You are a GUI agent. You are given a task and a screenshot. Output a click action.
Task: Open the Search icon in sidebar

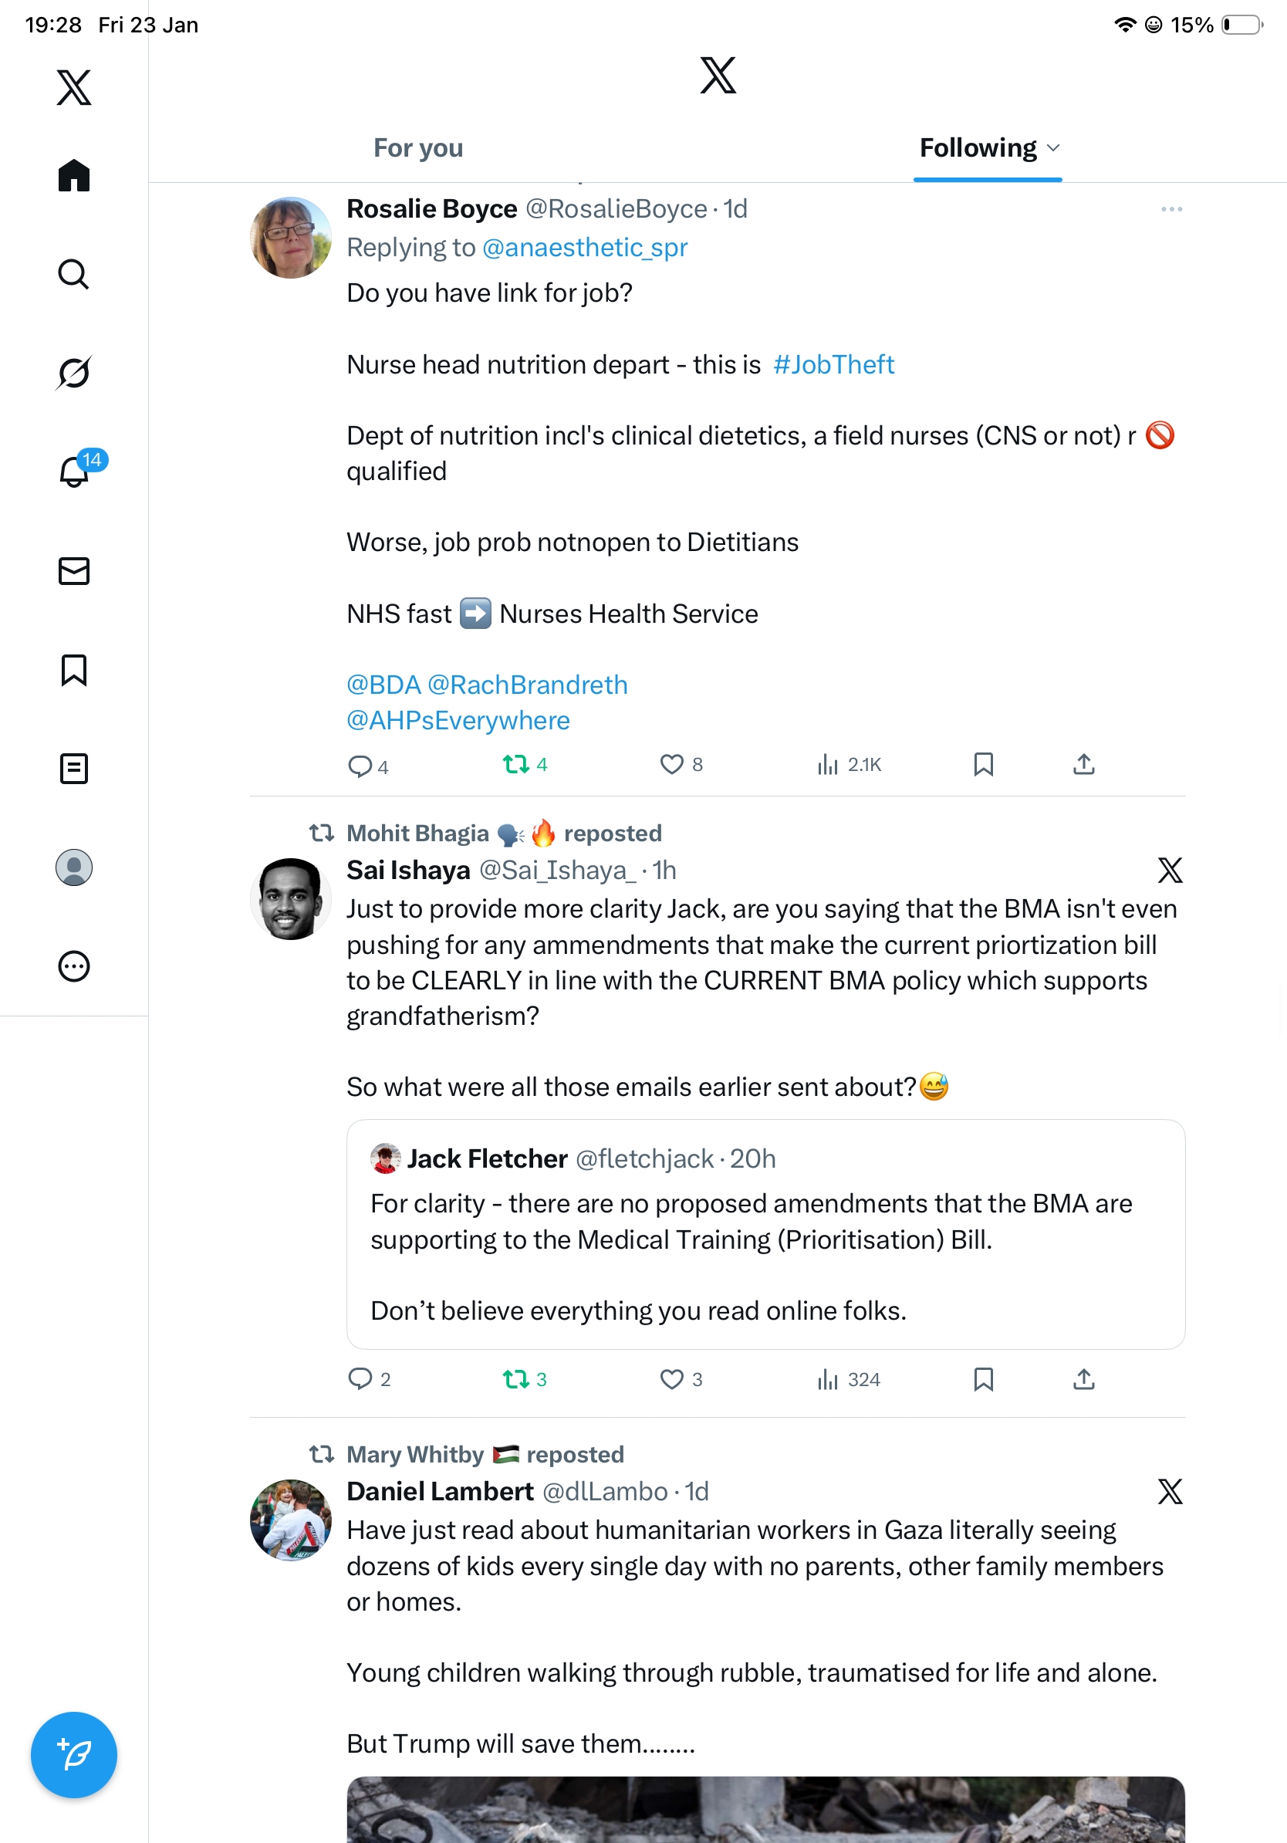74,275
